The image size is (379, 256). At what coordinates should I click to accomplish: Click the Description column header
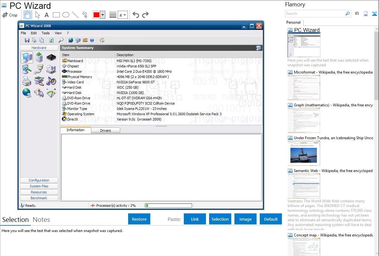coord(188,55)
